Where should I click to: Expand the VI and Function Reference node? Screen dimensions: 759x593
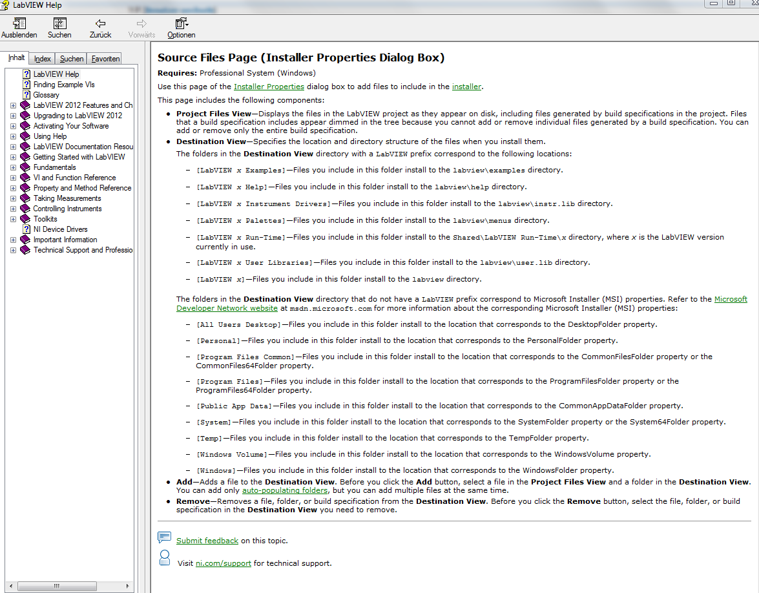[x=13, y=178]
